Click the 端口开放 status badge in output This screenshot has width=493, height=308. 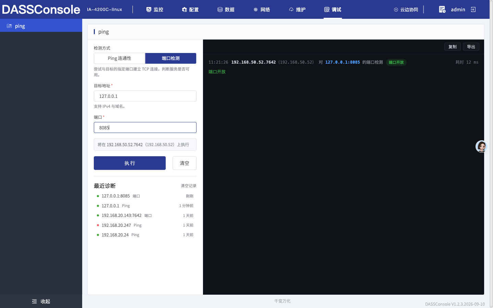pyautogui.click(x=396, y=62)
